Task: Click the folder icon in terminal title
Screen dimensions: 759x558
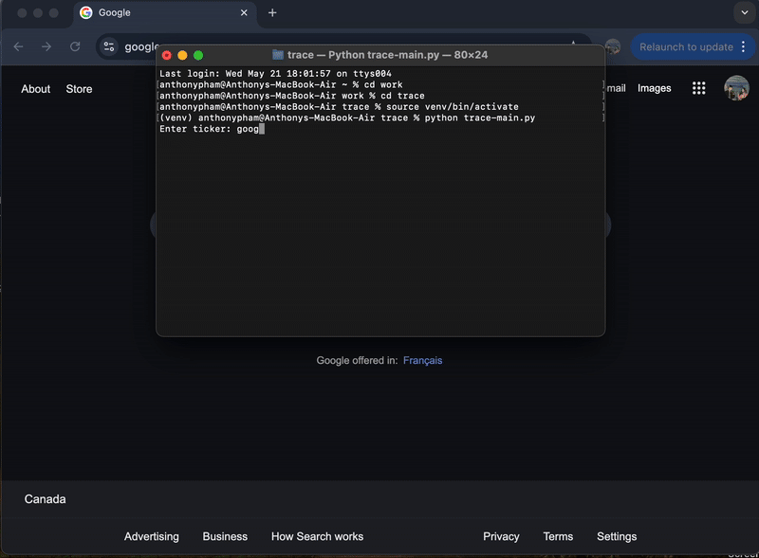Action: pos(278,55)
